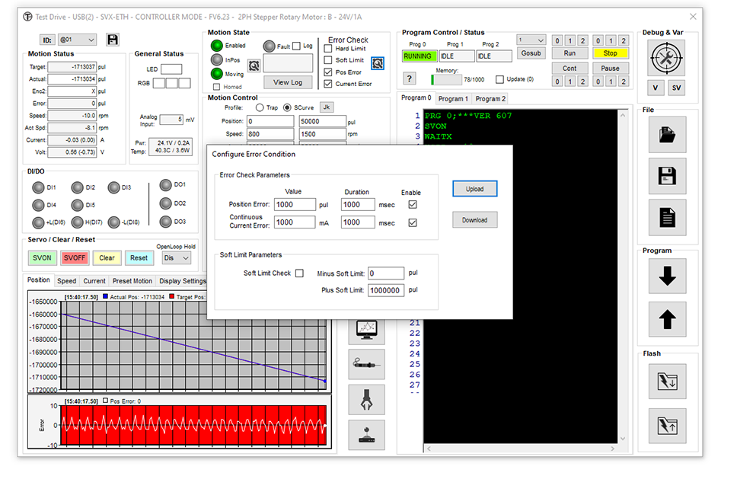Click the floppy disk icon in File panel
Viewport: 737px width, 492px height.
click(x=667, y=176)
